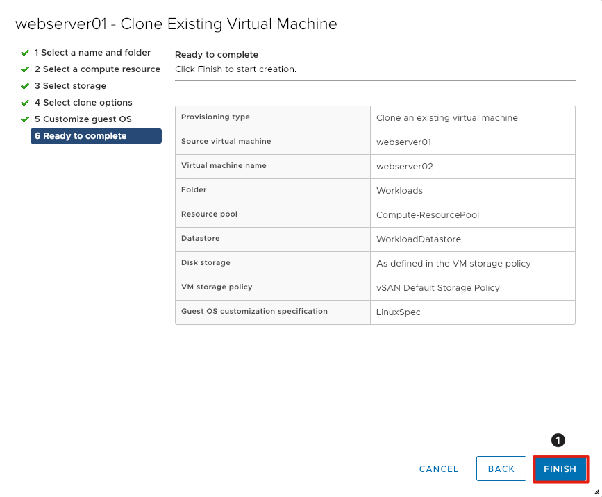Click the green checkmark beside step 1
Screen dimensions: 602x497
coord(25,53)
